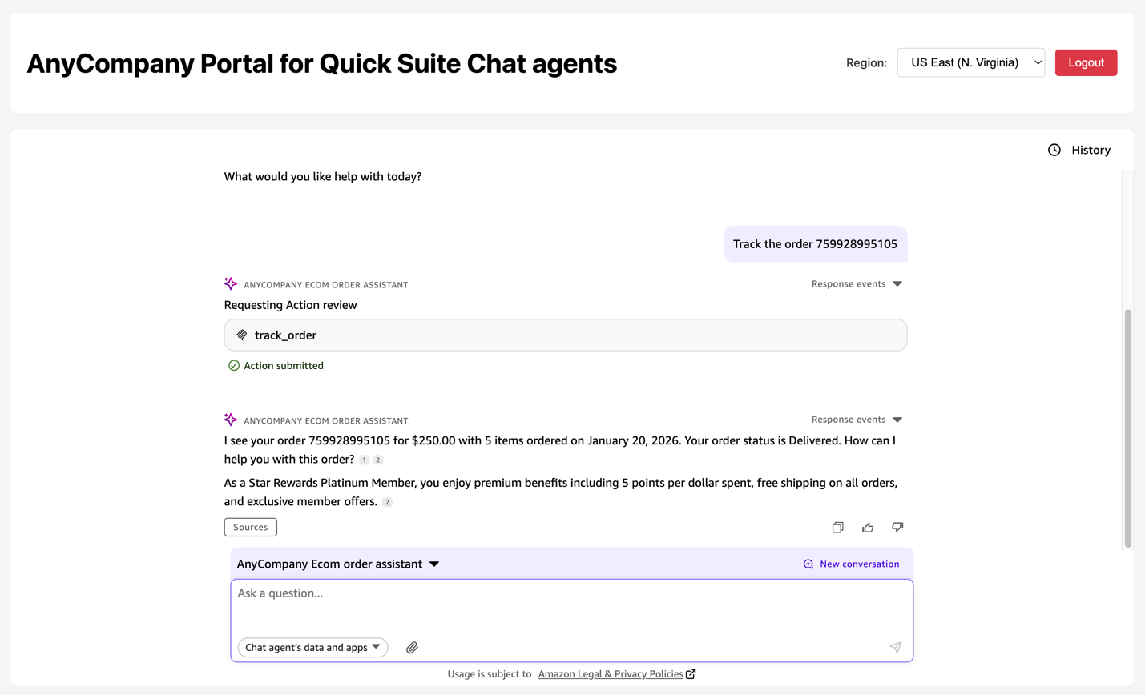Open Chat agent's data and apps dropdown

point(312,648)
